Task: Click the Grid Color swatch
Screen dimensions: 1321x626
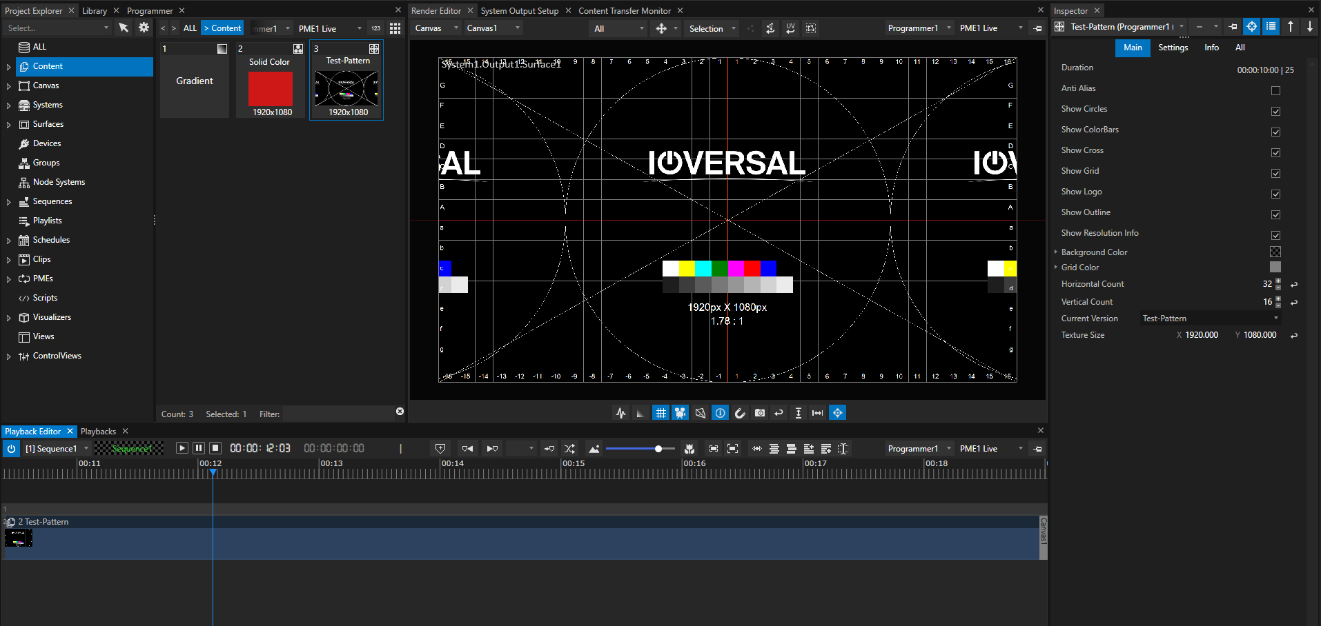Action: pos(1275,267)
